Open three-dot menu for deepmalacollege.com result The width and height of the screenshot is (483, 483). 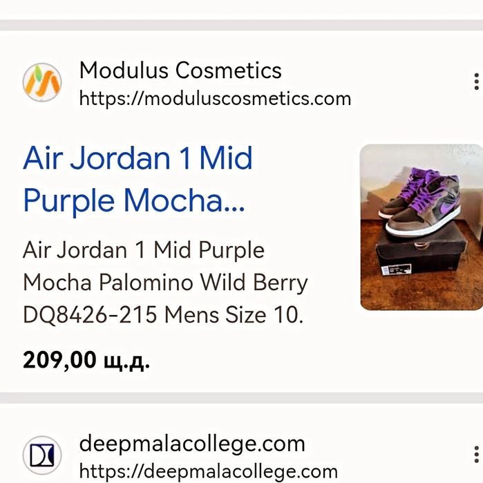tap(476, 454)
